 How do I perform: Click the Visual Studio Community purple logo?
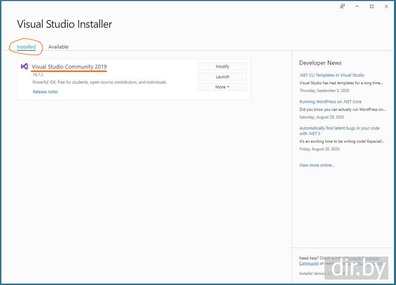tap(25, 66)
